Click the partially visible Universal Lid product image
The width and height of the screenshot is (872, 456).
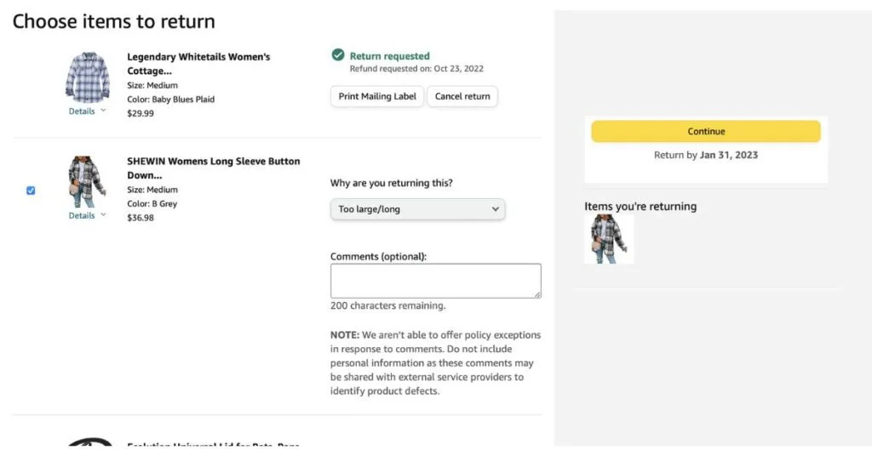pyautogui.click(x=90, y=442)
